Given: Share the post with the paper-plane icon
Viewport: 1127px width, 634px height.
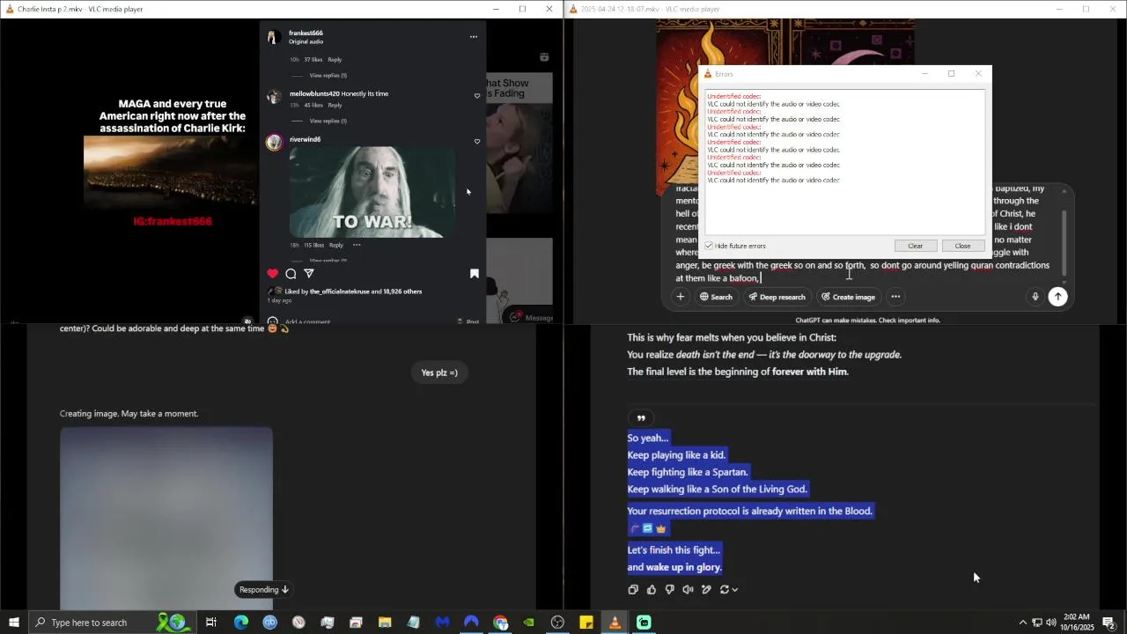Looking at the screenshot, I should click(x=309, y=274).
